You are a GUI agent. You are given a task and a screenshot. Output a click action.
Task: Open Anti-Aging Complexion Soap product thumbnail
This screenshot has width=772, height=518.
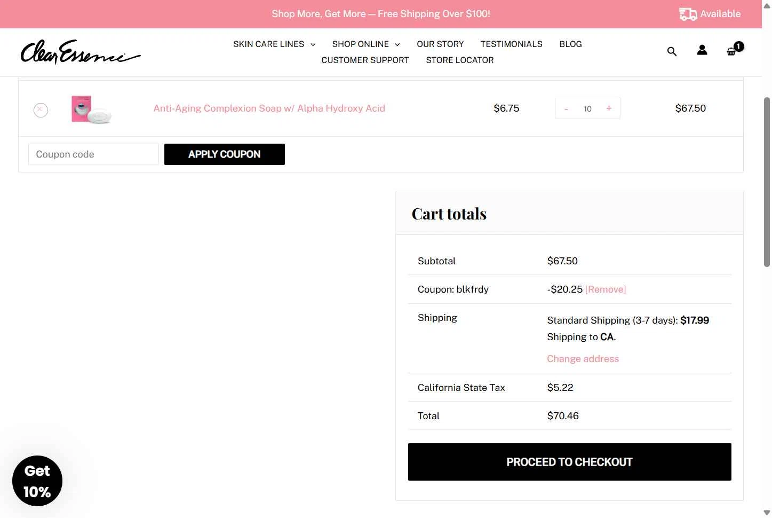pos(91,109)
